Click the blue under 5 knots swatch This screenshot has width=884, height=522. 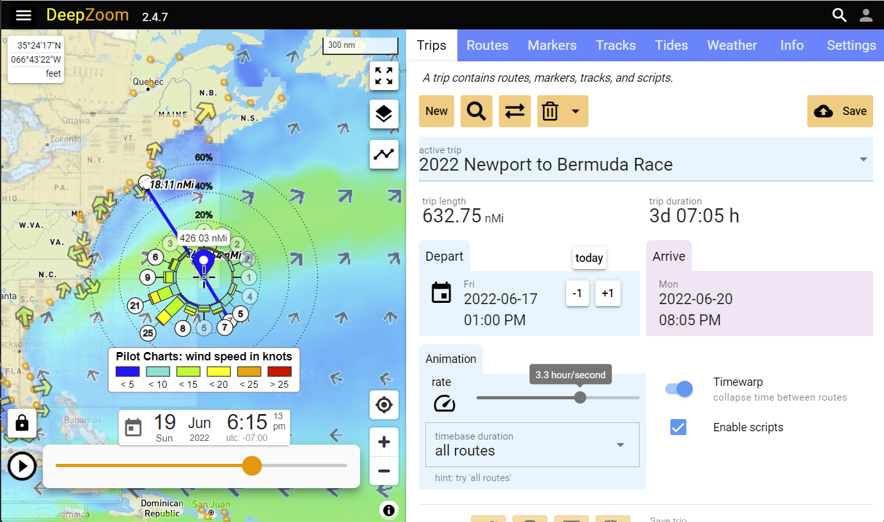click(x=127, y=371)
